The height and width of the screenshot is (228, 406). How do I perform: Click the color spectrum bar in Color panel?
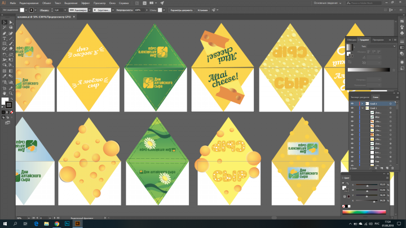(x=364, y=212)
